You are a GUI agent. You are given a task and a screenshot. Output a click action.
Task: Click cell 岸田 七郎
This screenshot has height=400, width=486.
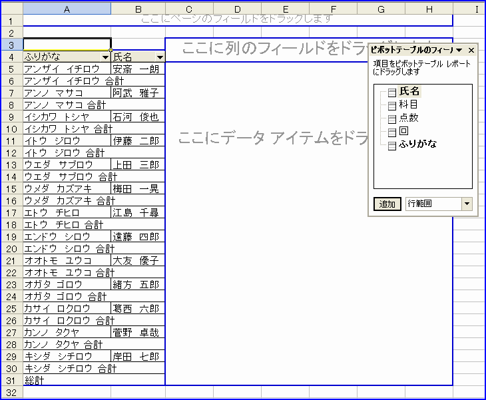(x=138, y=357)
